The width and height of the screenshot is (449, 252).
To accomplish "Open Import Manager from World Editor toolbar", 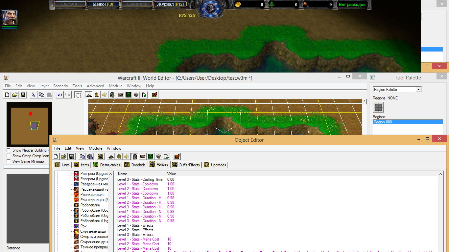I will tap(144, 95).
